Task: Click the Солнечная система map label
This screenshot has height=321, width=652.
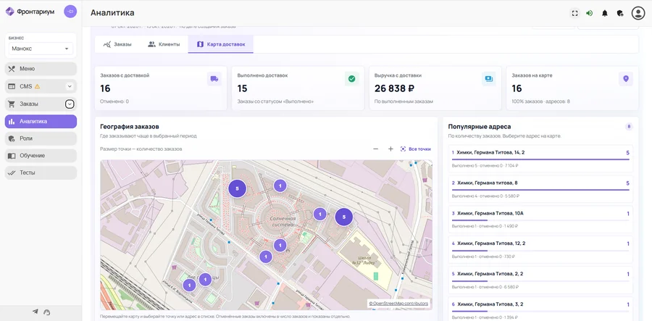Action: tap(283, 221)
